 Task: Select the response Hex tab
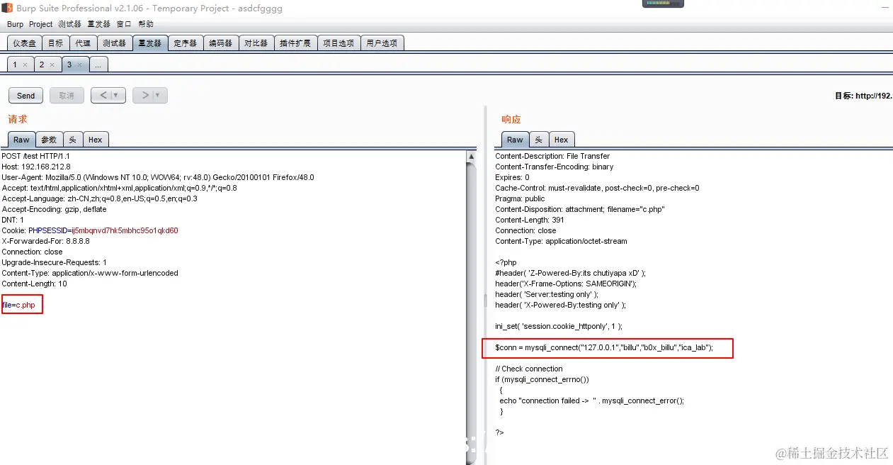pyautogui.click(x=562, y=140)
